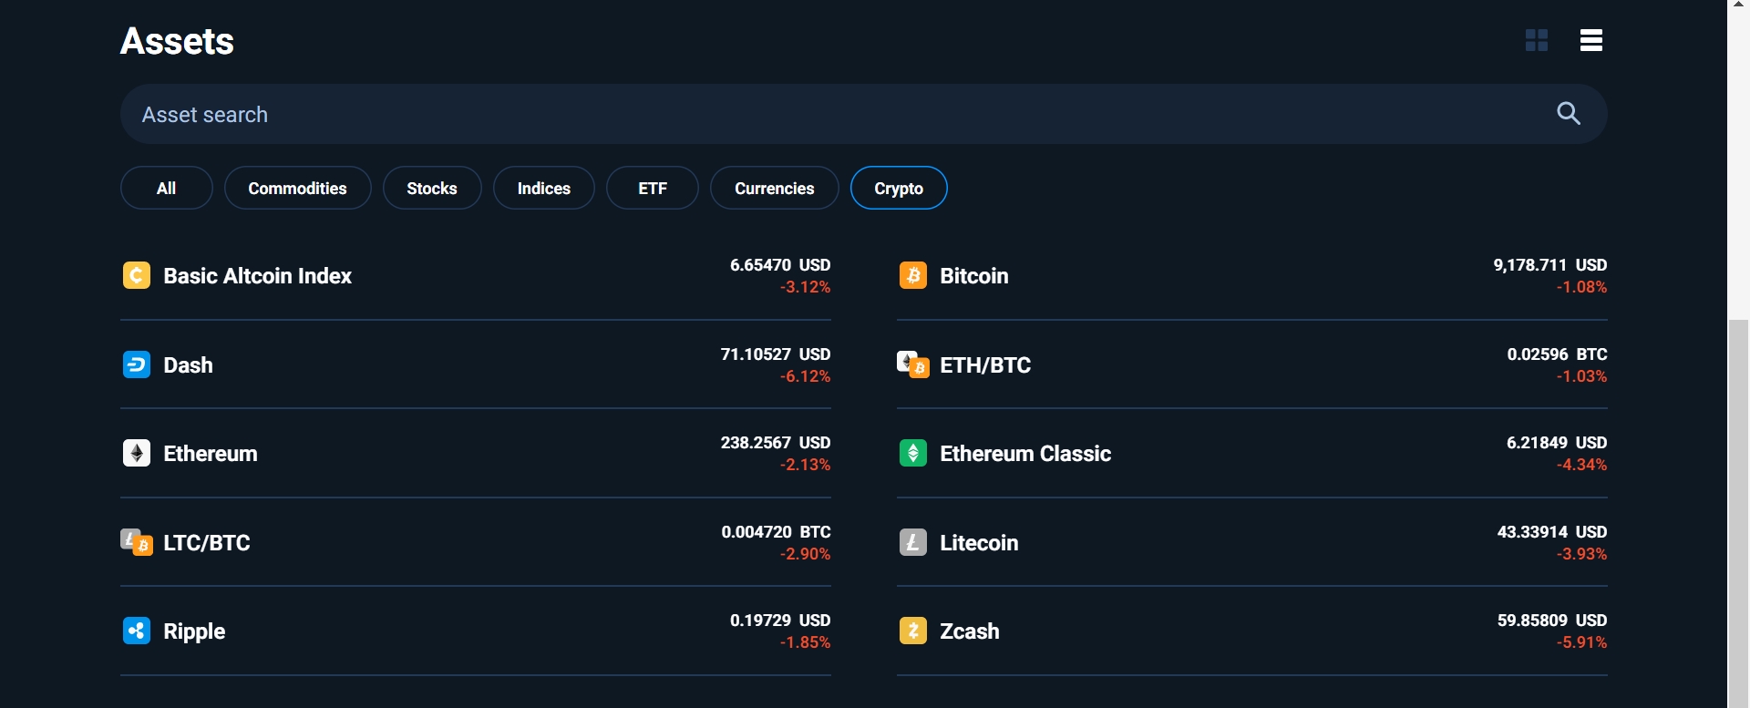Screen dimensions: 1750x708
Task: Click the -5.91% change value
Action: pyautogui.click(x=1582, y=642)
